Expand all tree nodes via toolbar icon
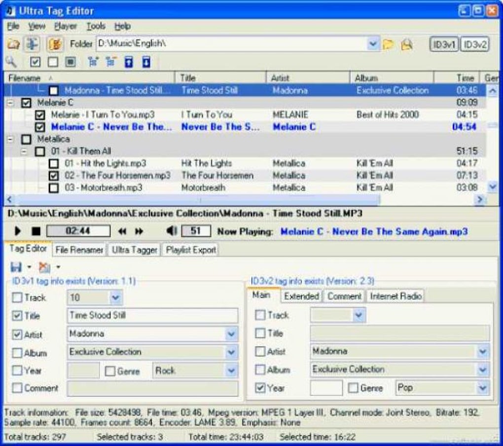This screenshot has height=446, width=503. [x=92, y=62]
